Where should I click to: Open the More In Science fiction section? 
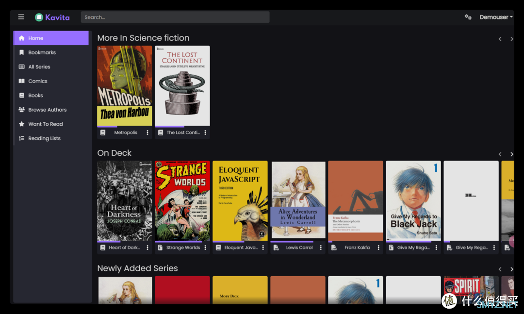(x=143, y=38)
